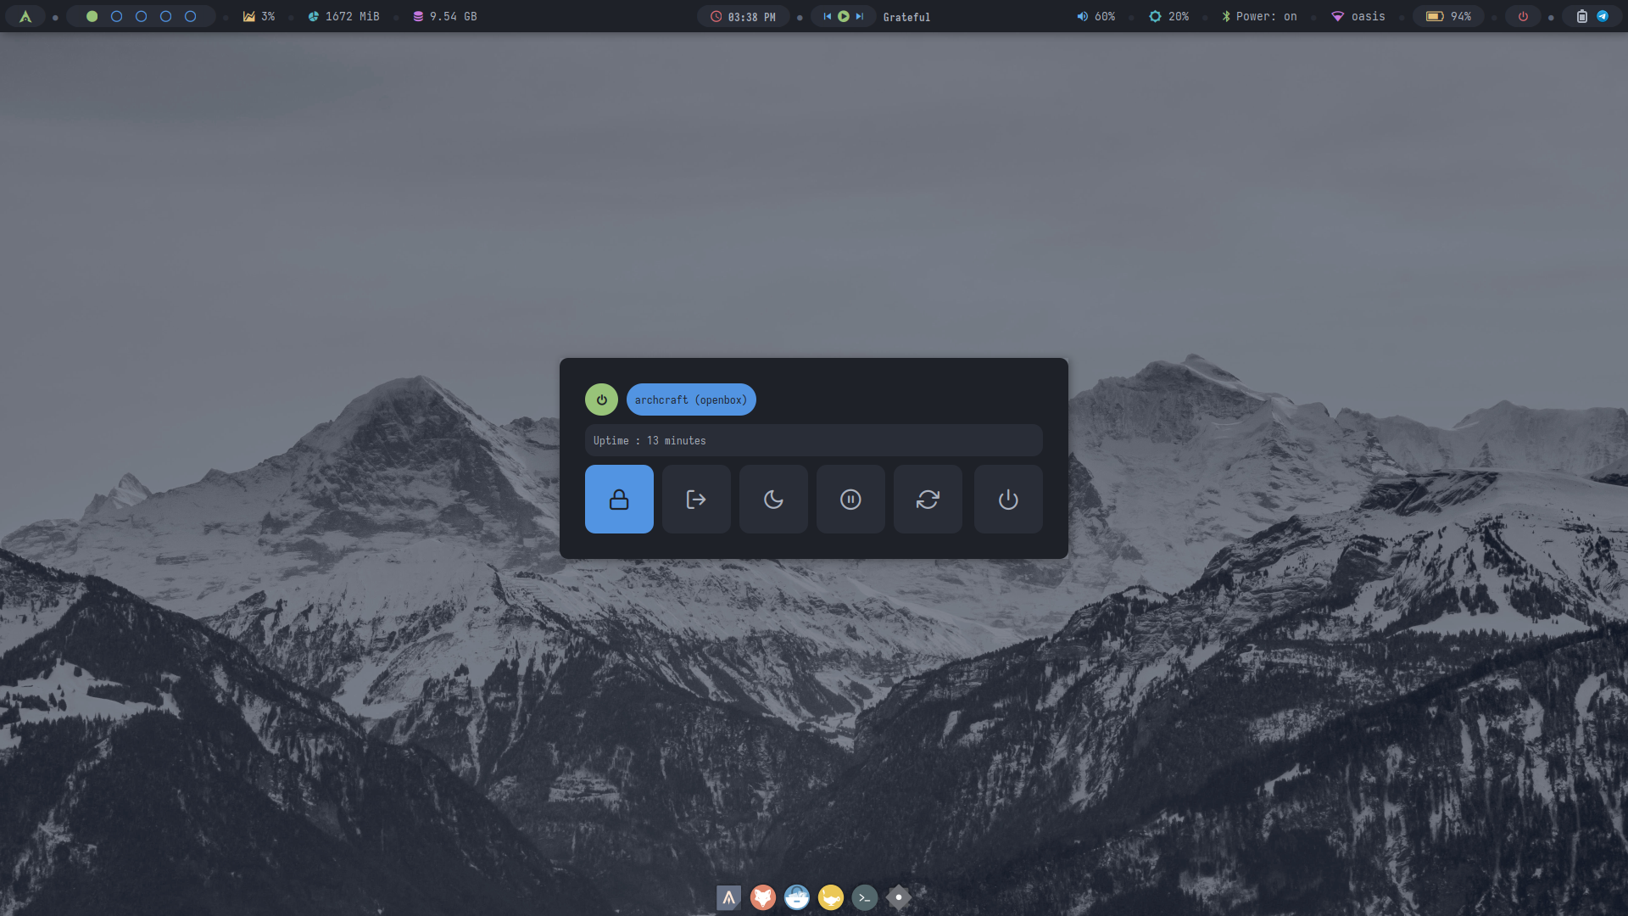Screen dimensions: 1628x916
Task: Open Firefox from the bottom dock
Action: coord(763,897)
